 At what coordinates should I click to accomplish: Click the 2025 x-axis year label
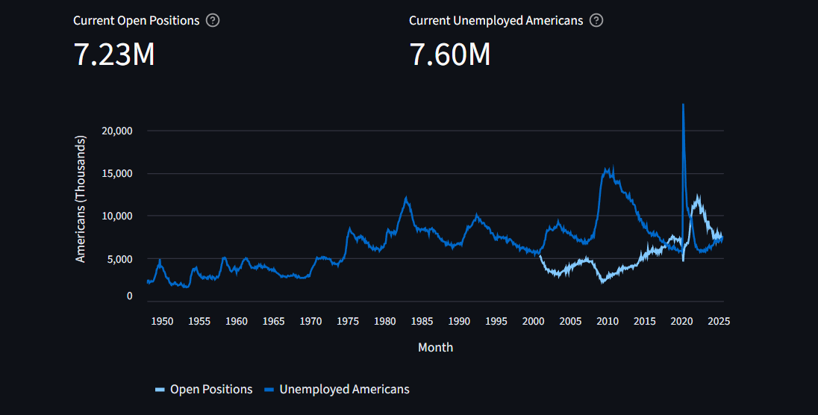click(x=718, y=321)
